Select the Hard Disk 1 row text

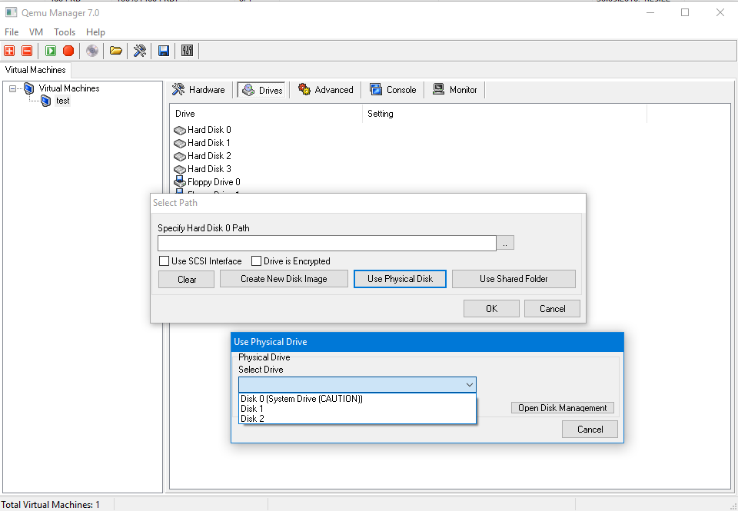(209, 143)
